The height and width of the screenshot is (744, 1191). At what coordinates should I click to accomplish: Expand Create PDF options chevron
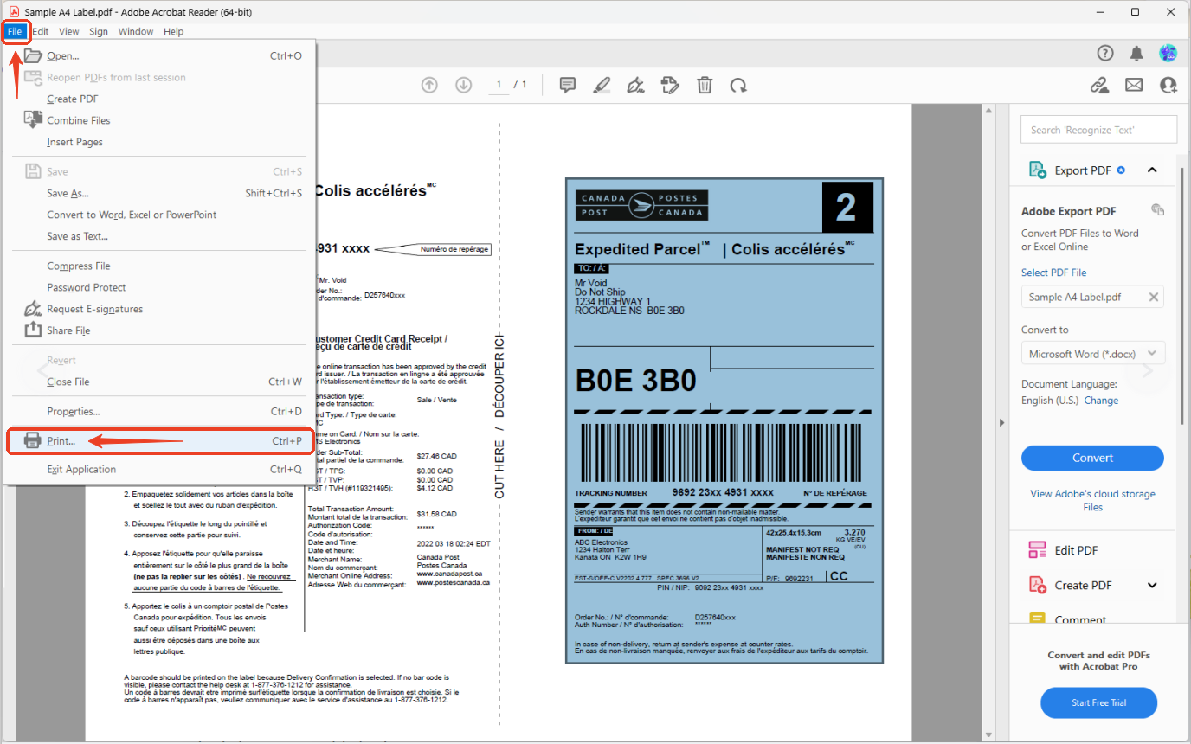click(1152, 585)
